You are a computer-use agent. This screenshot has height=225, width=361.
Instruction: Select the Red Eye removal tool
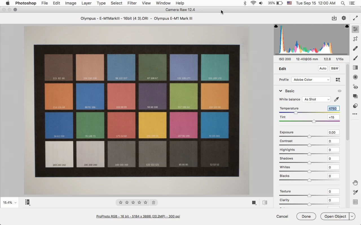[355, 87]
